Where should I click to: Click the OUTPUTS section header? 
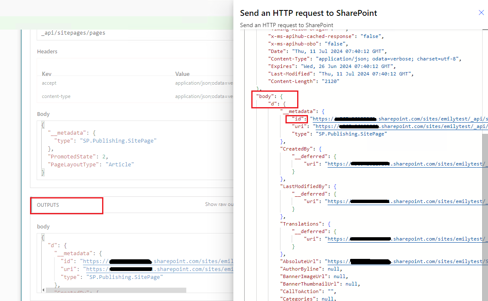pyautogui.click(x=48, y=205)
